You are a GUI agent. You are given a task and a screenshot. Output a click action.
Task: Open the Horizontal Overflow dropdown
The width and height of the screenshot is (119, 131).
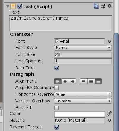click(83, 94)
